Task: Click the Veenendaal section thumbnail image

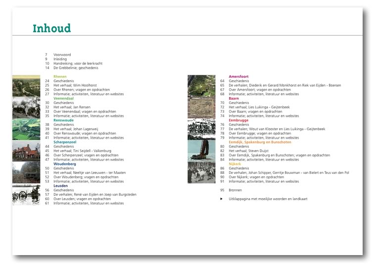Action: click(x=26, y=107)
